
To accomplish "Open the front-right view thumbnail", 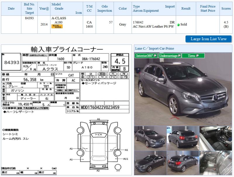I will click(x=150, y=138).
